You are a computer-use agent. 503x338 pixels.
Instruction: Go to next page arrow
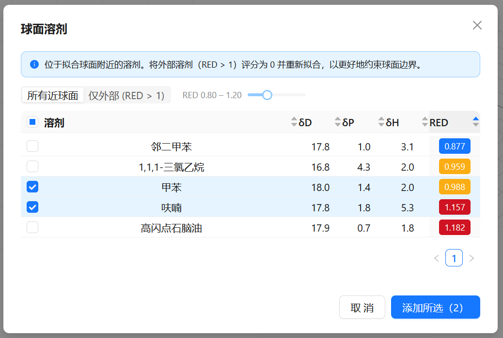coord(472,258)
